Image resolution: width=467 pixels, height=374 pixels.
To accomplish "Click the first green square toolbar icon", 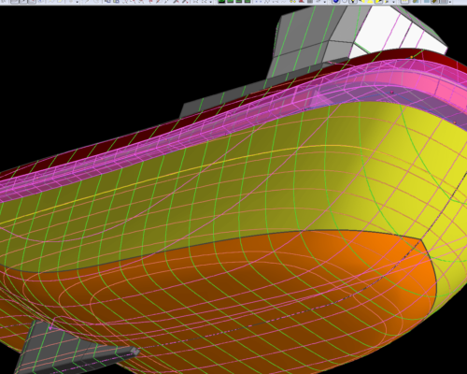I will pos(221,1).
